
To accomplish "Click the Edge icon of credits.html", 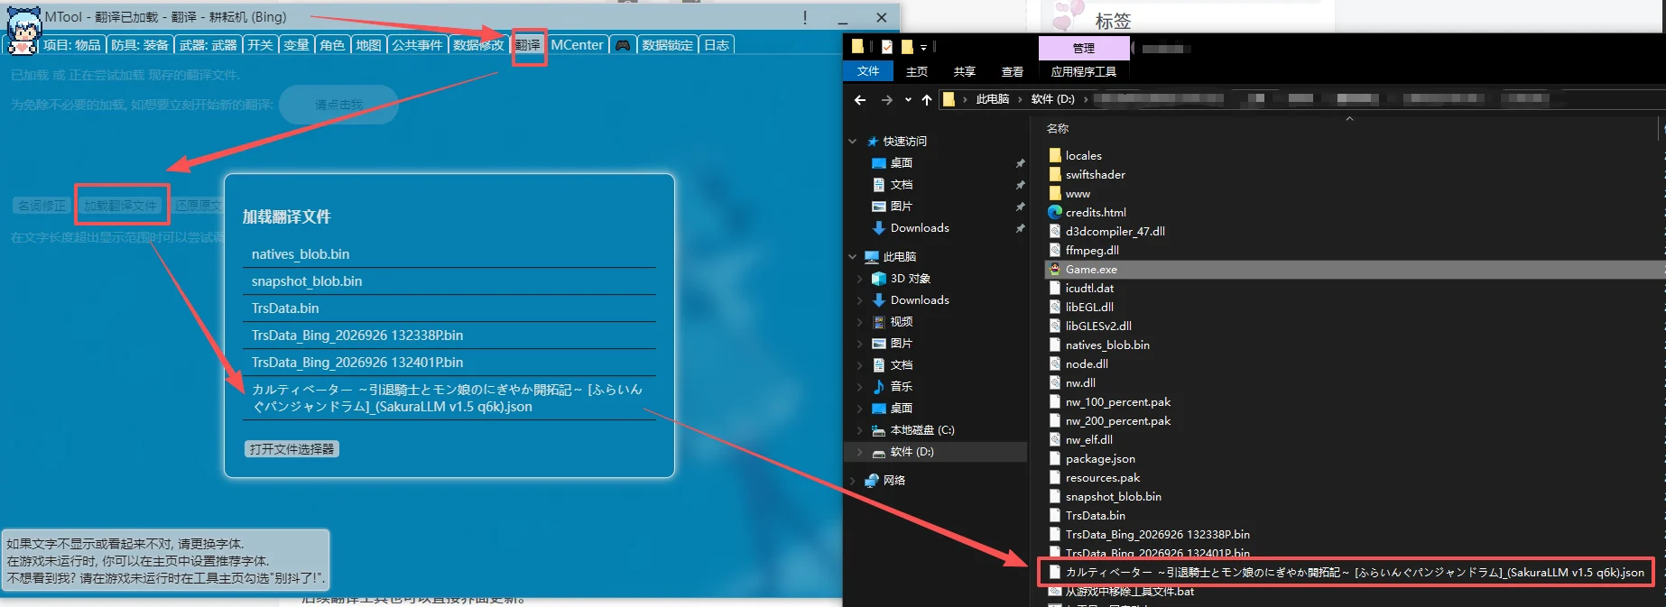I will click(1055, 212).
